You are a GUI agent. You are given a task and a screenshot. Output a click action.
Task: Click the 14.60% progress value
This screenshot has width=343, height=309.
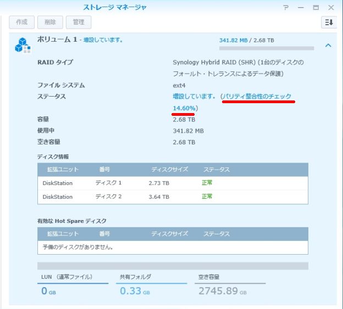click(x=184, y=108)
